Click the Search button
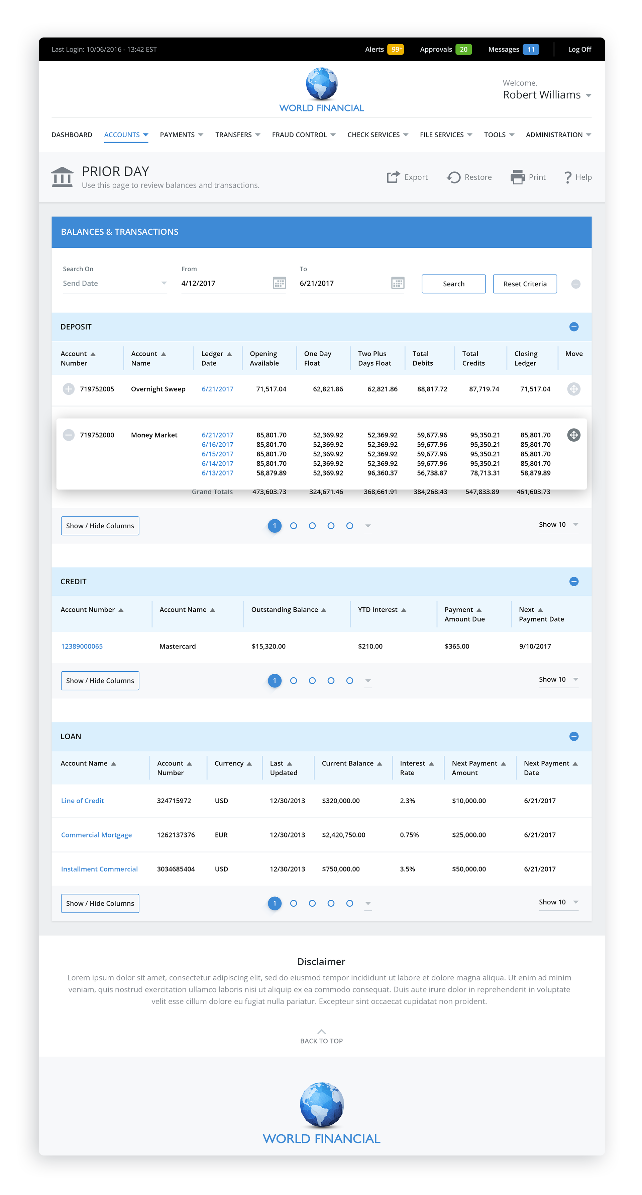The image size is (642, 1195). (x=453, y=284)
